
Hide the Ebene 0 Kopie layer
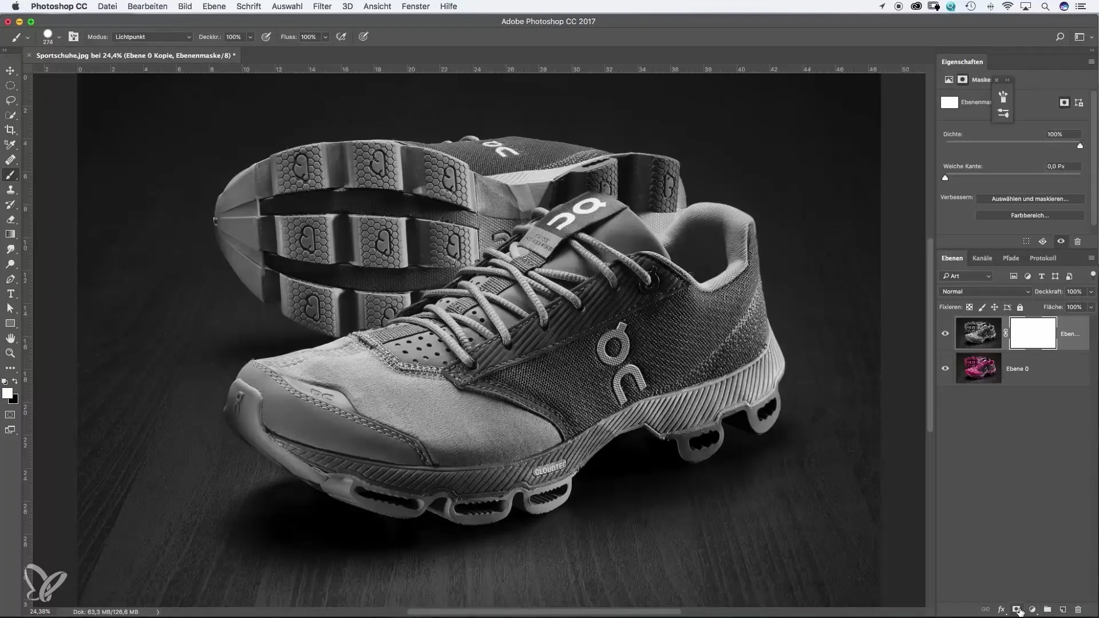tap(945, 334)
